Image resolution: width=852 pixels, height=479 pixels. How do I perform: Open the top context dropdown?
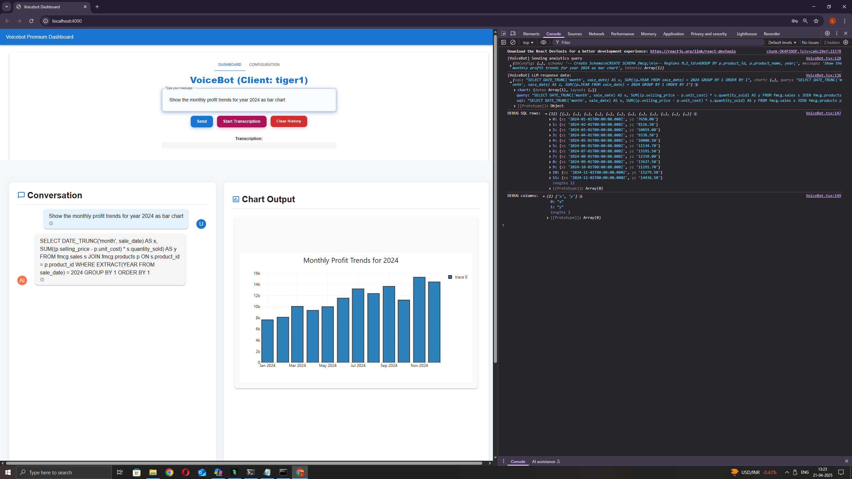(528, 43)
